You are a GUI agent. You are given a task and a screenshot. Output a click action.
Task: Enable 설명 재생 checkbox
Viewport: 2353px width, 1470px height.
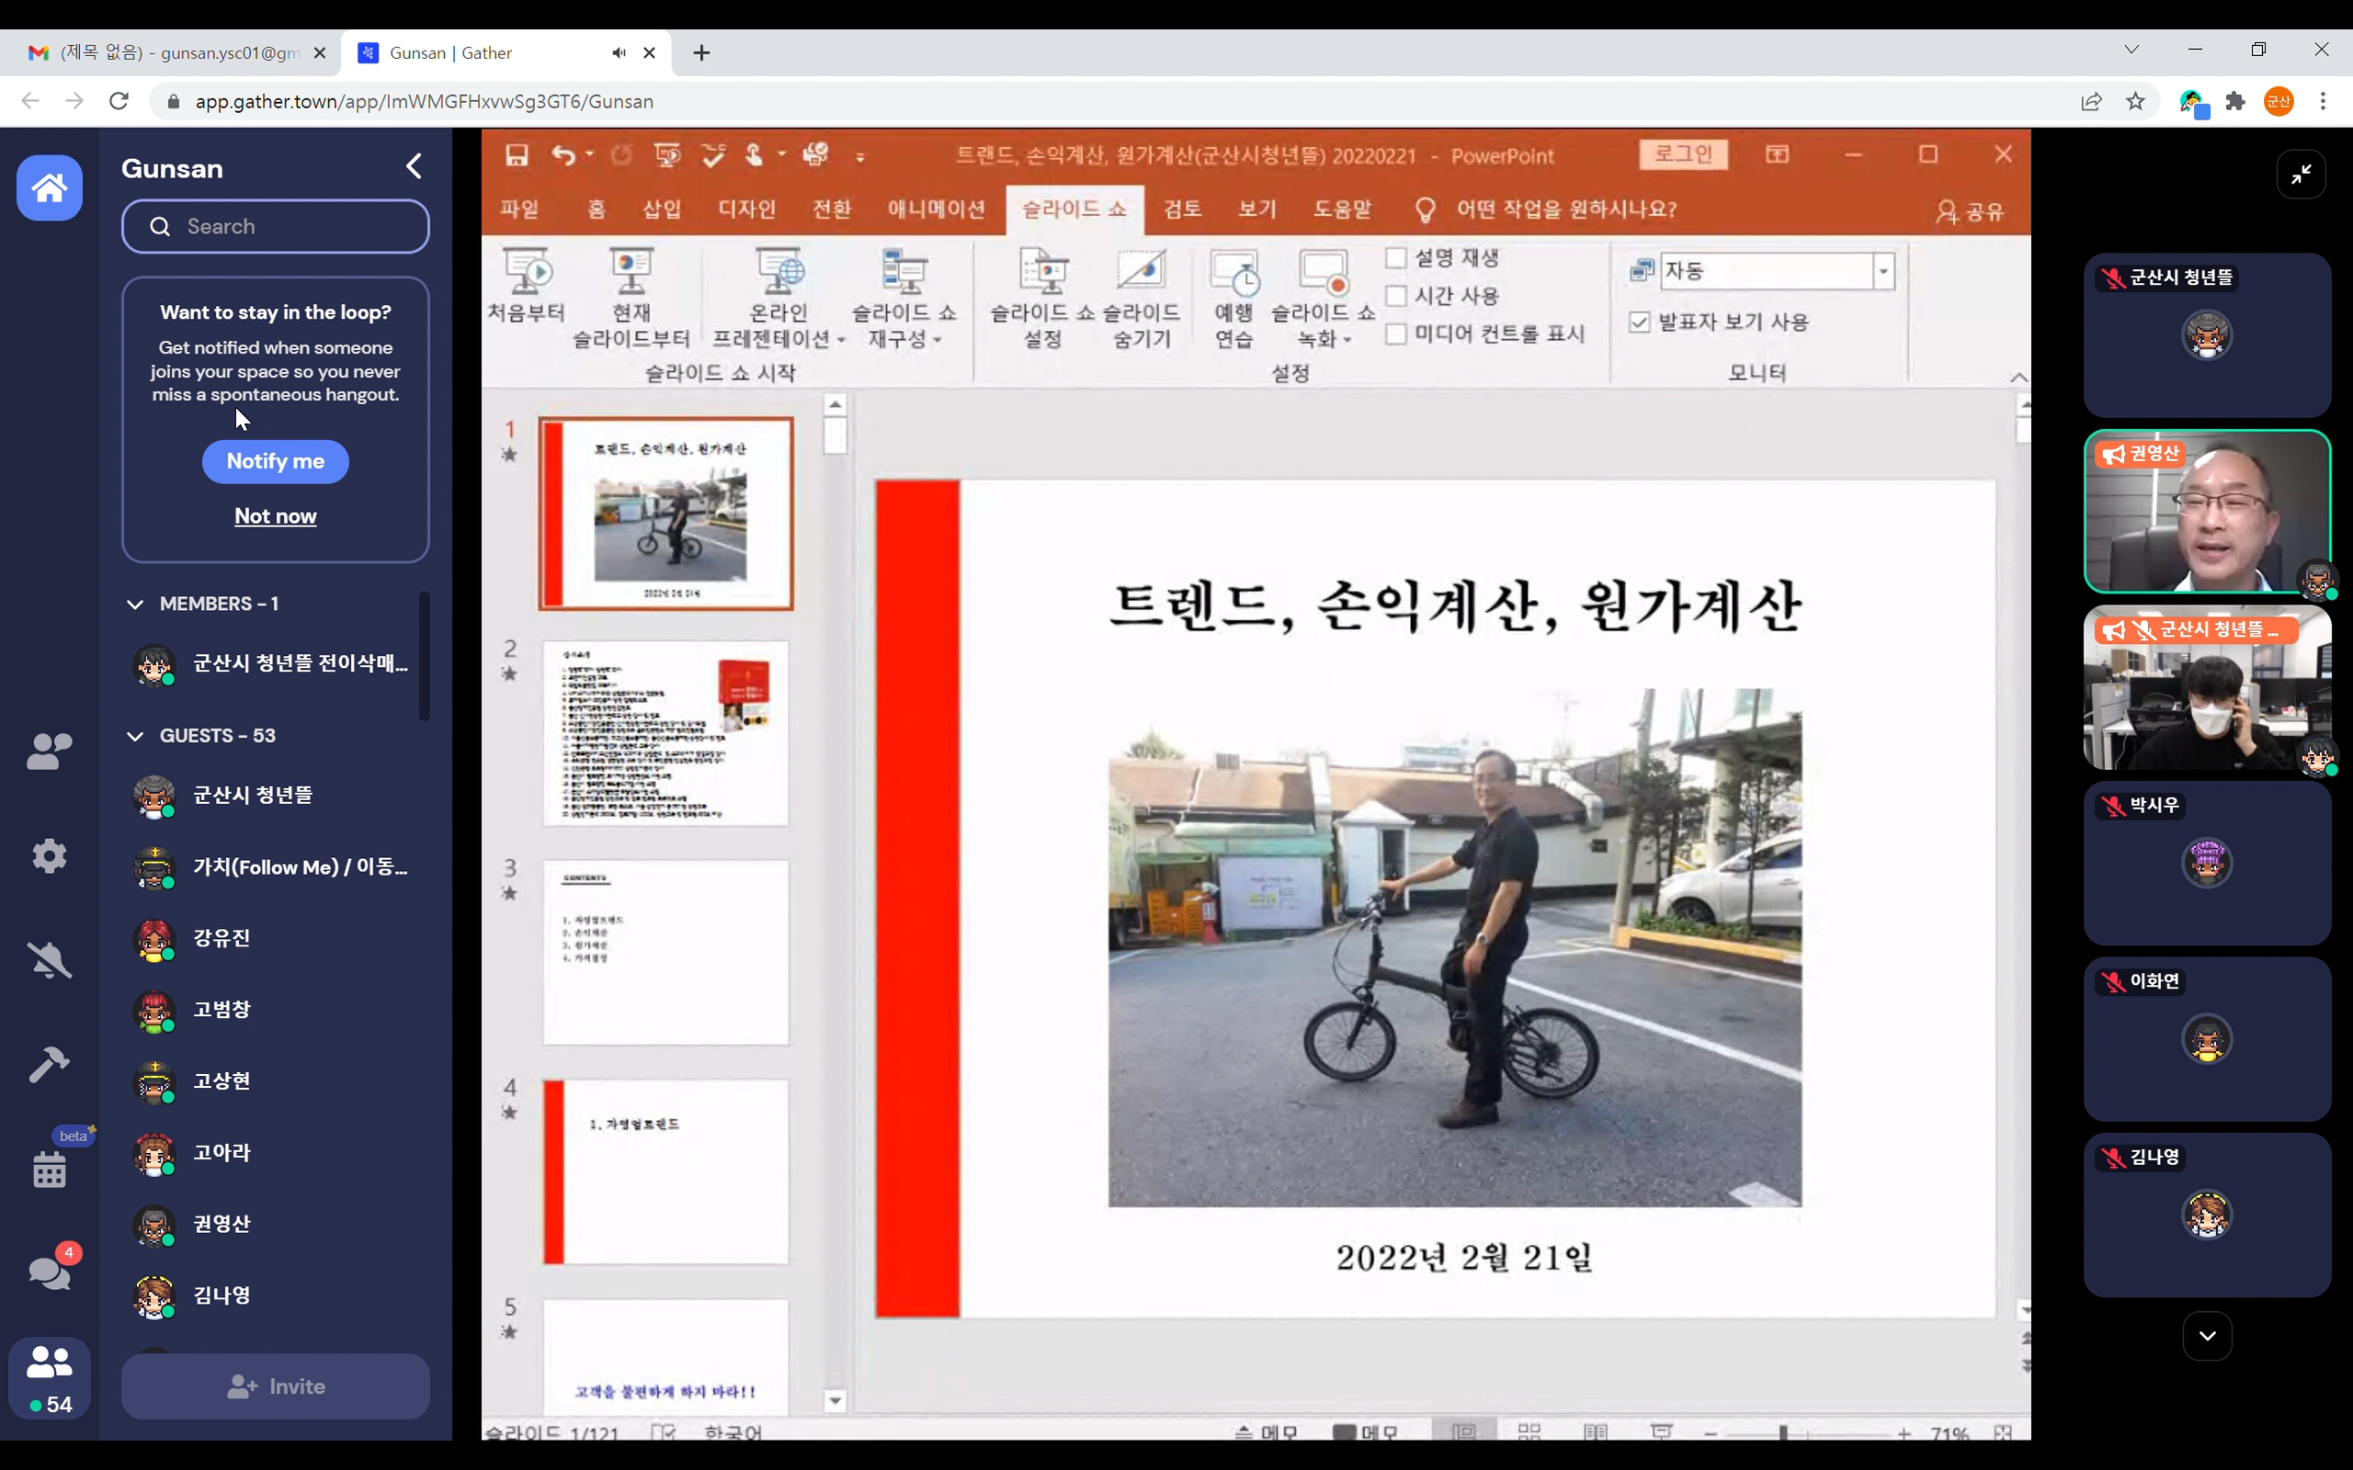pyautogui.click(x=1396, y=257)
